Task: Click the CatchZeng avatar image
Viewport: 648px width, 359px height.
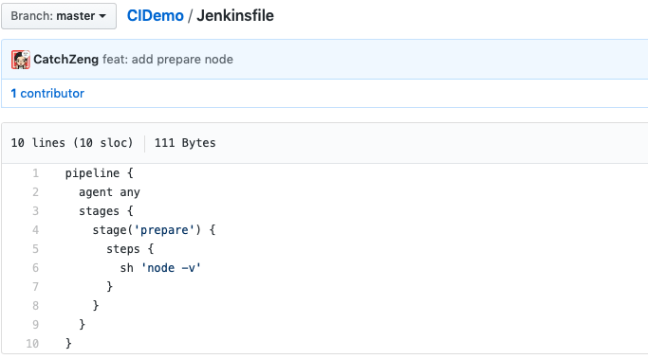Action: click(x=21, y=60)
